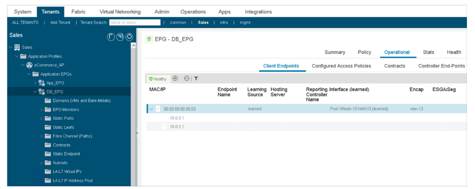Switch to the Contracts sub-tab
This screenshot has height=189, width=475.
point(394,66)
